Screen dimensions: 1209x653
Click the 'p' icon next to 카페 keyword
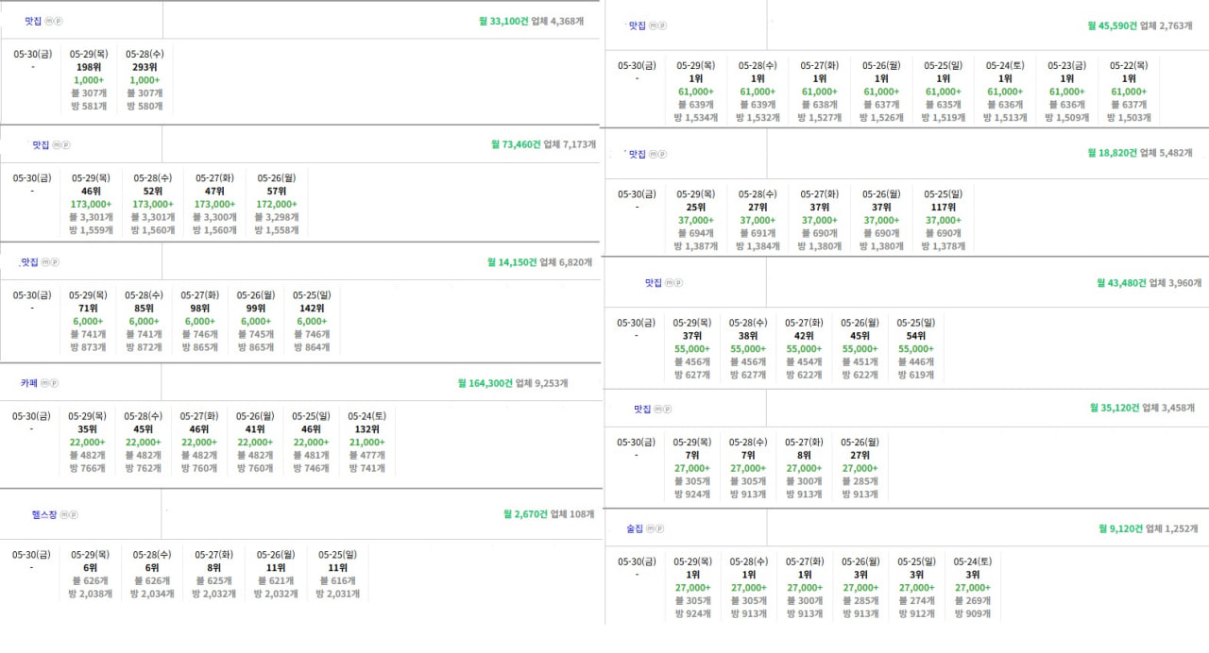pos(55,383)
